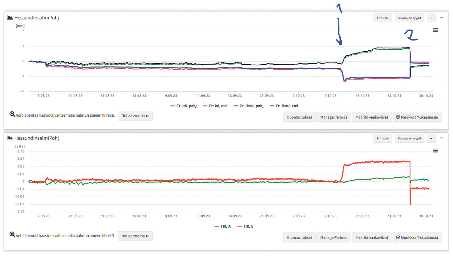
Task: Click Nollaa zoomaus under the tilt chart
Action: pyautogui.click(x=135, y=236)
